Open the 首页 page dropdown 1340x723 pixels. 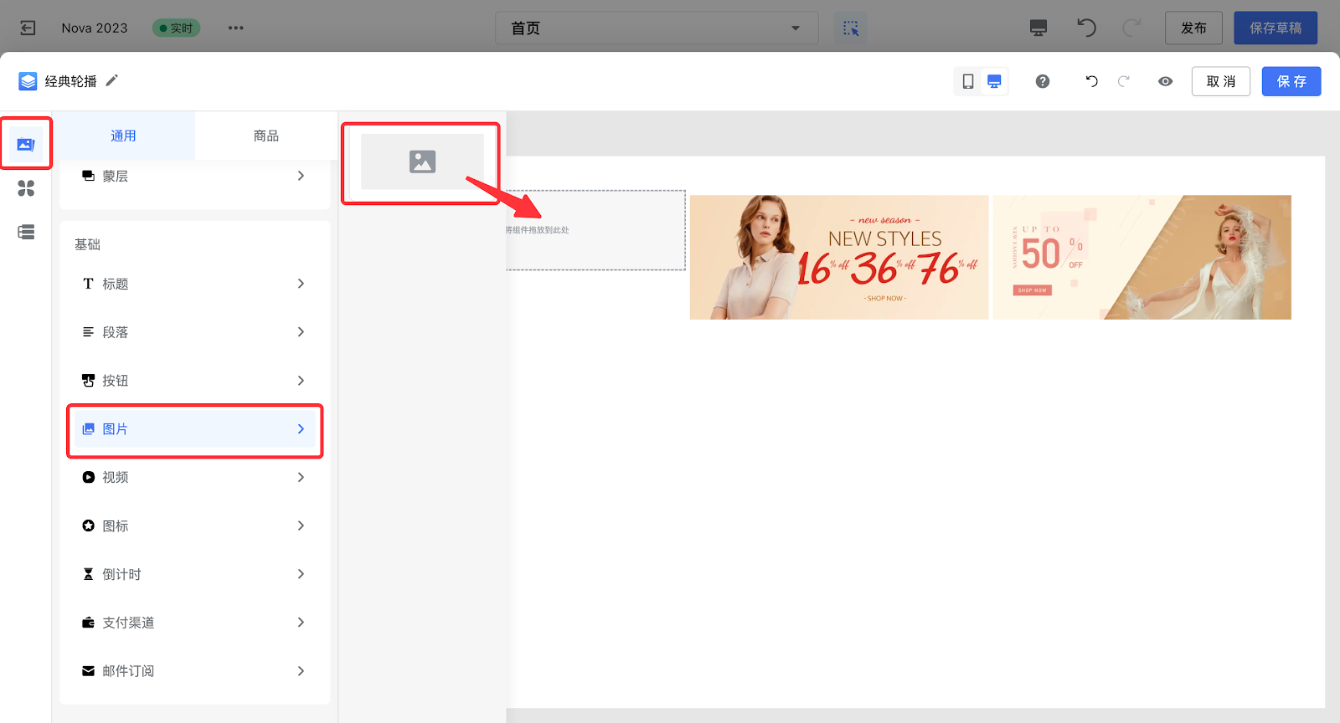click(x=657, y=28)
